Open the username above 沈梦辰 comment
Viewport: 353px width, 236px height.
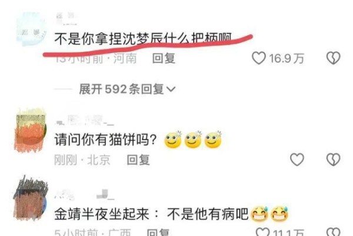point(66,19)
